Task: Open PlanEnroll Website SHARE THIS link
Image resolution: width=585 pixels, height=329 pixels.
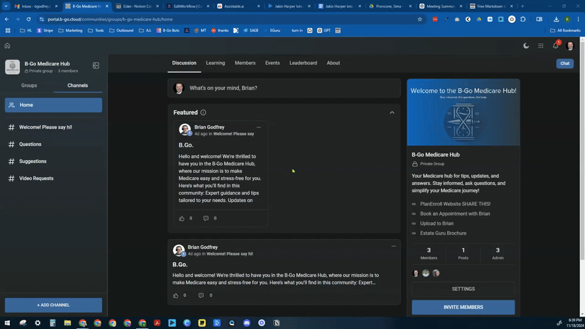Action: [455, 204]
